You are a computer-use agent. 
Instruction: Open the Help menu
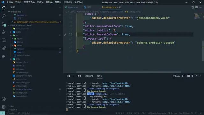pos(79,2)
